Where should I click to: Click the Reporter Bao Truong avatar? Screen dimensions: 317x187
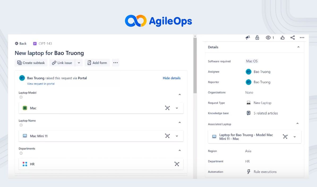point(249,82)
